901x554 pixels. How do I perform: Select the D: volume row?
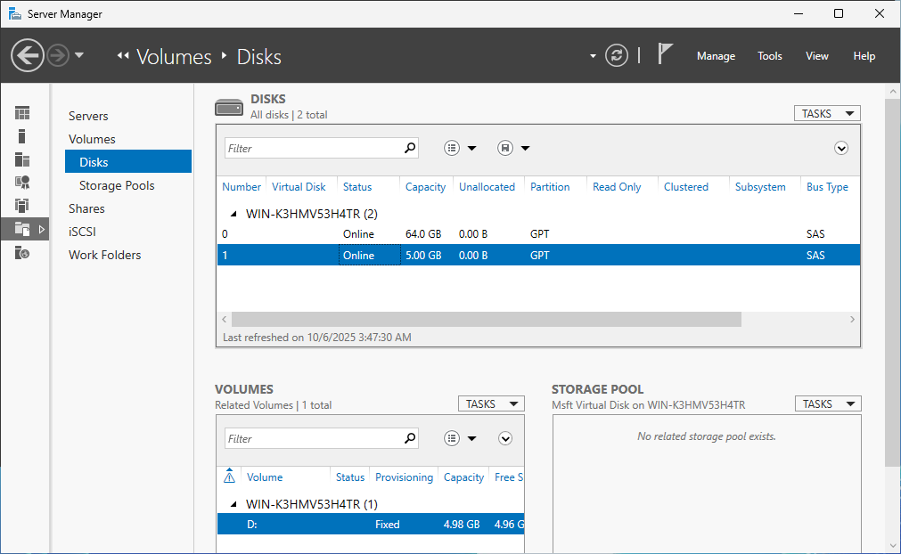coord(371,524)
